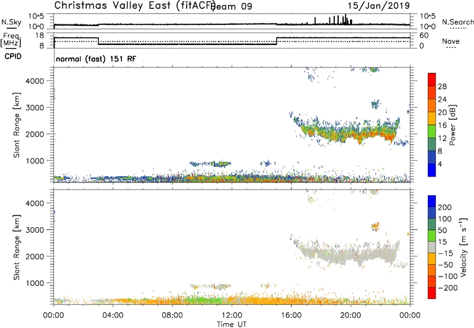474x328 pixels.
Task: Click the 'N.Search' legend label
Action: 457,22
